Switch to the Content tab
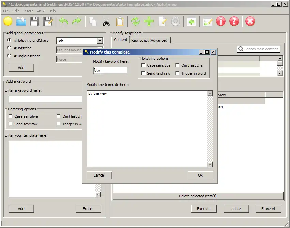290x228 pixels. (121, 40)
